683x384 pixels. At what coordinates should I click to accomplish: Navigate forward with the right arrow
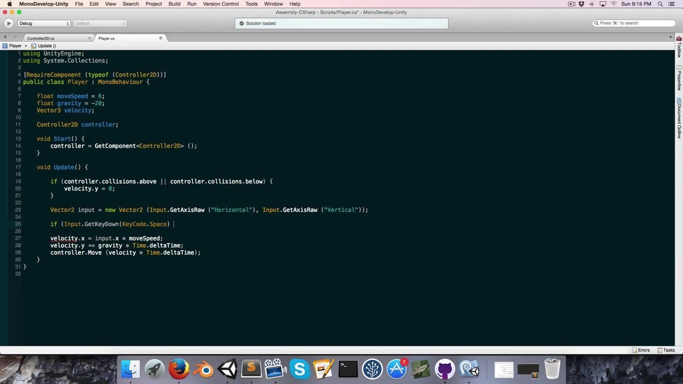(x=15, y=37)
